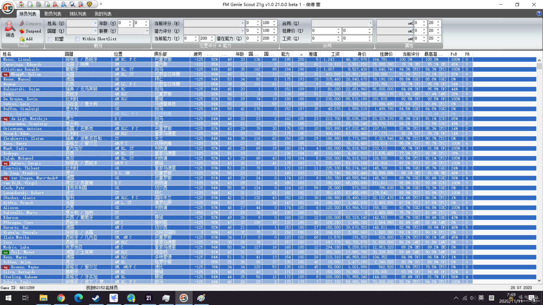Click the minimum 挂牌价 input field
The width and height of the screenshot is (543, 305).
pyautogui.click(x=324, y=31)
